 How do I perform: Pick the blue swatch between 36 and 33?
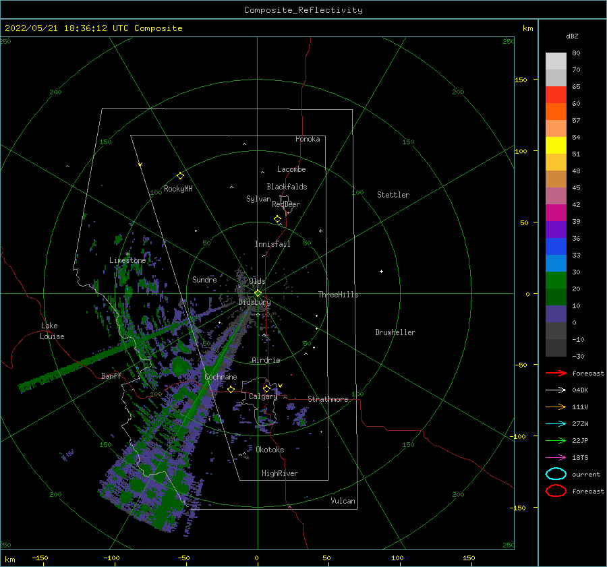click(x=556, y=246)
